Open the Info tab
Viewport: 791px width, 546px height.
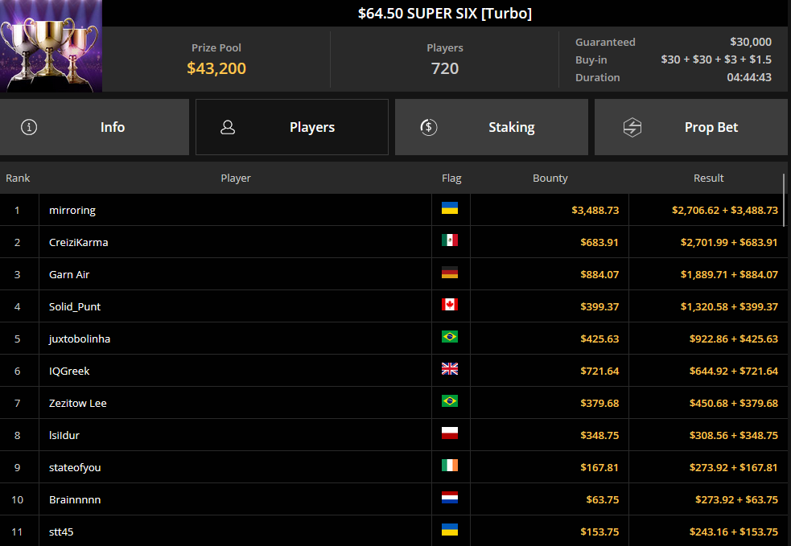94,127
